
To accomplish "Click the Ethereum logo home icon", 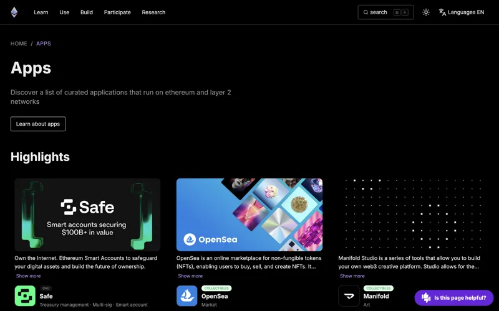I will pyautogui.click(x=14, y=12).
